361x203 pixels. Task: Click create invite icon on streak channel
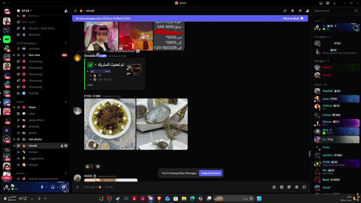(x=62, y=146)
